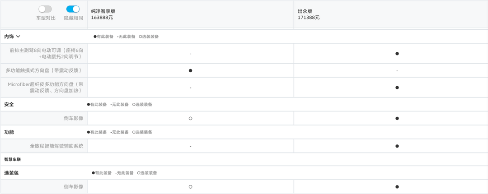The height and width of the screenshot is (194, 488).
Task: Click the 163888元 price text
Action: click(102, 18)
